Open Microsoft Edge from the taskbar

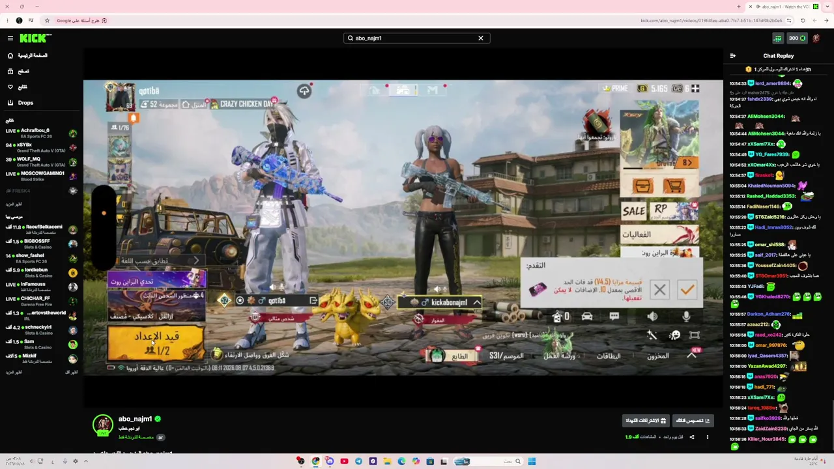(401, 462)
